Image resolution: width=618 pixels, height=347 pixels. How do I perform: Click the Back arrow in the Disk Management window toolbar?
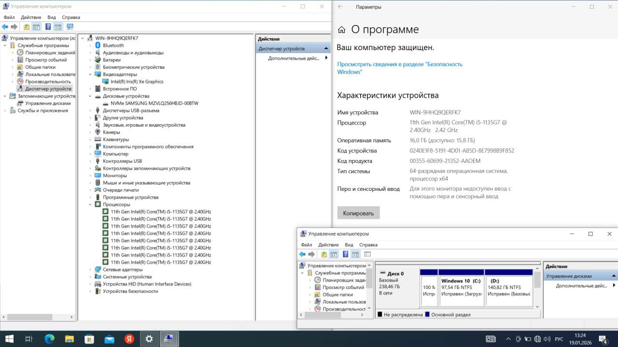[x=303, y=254]
